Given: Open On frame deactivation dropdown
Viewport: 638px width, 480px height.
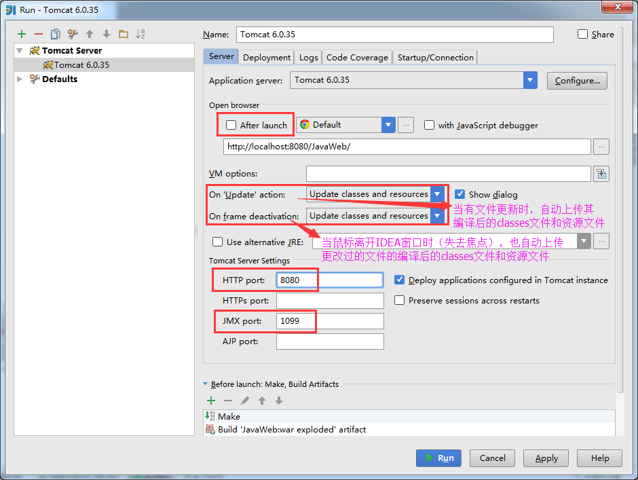Looking at the screenshot, I should click(x=437, y=216).
